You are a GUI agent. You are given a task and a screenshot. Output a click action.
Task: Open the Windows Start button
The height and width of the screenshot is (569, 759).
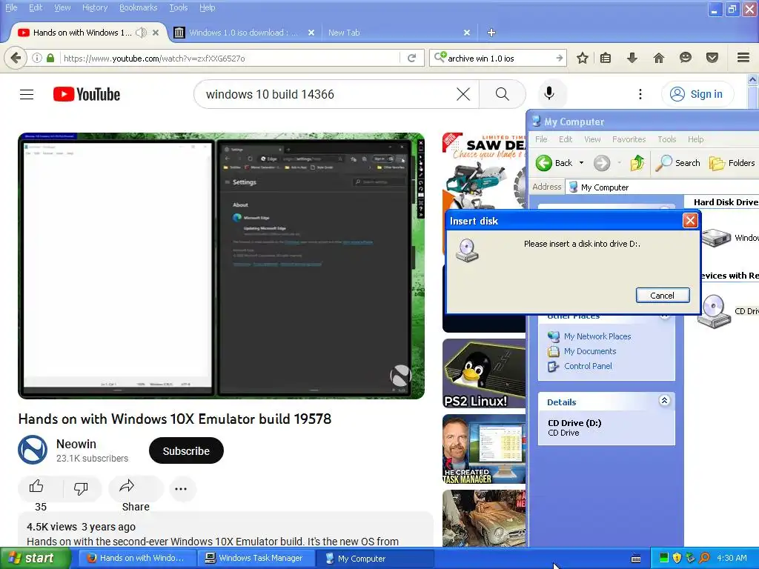[35, 559]
